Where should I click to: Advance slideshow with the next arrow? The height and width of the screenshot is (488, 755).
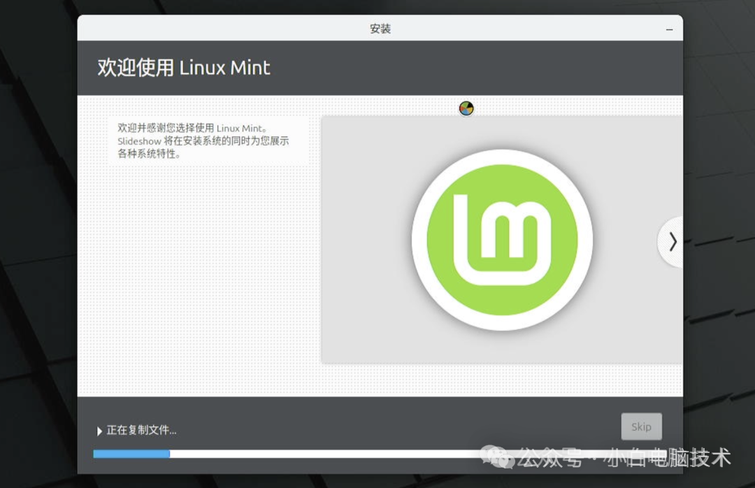pos(672,241)
